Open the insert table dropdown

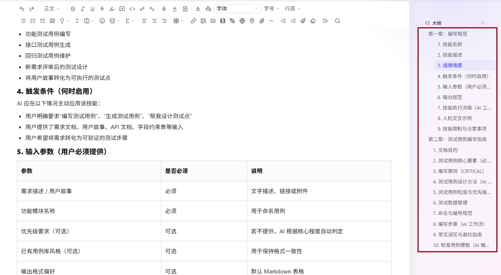tap(178, 21)
